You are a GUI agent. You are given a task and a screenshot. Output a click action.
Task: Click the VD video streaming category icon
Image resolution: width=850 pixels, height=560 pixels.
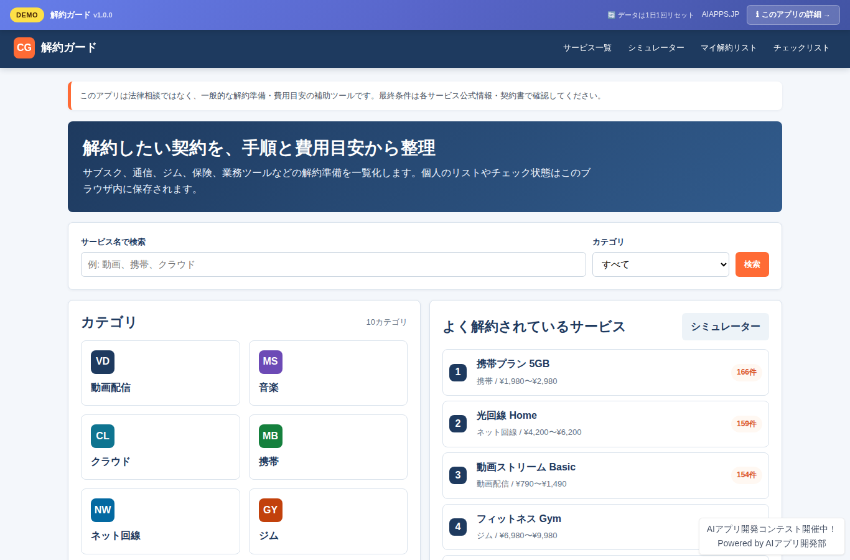point(103,362)
